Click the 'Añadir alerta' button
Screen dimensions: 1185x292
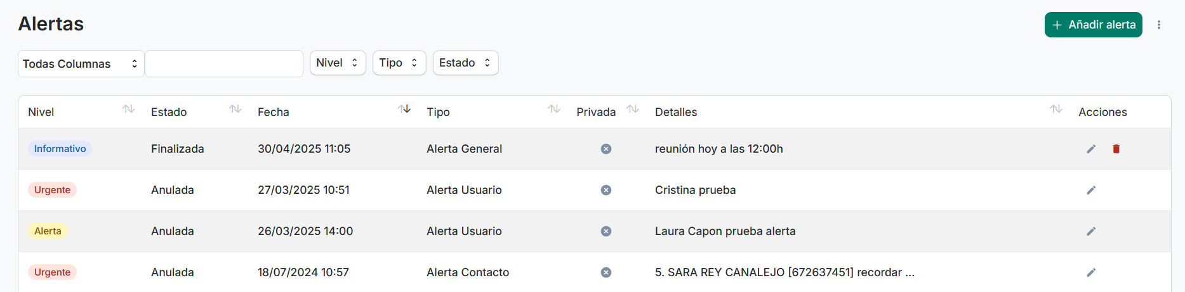tap(1094, 25)
